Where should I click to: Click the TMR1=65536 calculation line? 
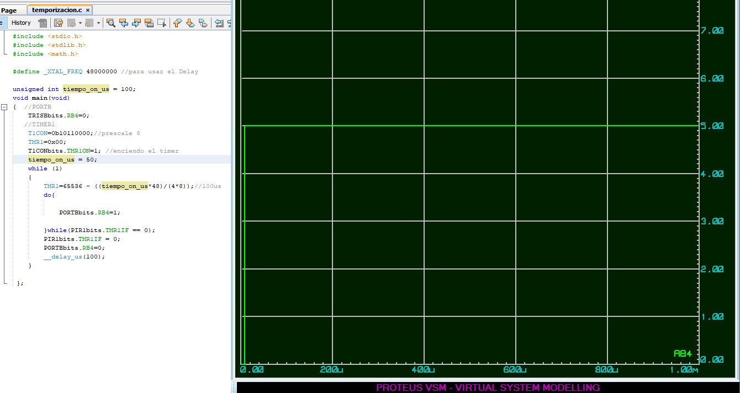(x=133, y=186)
